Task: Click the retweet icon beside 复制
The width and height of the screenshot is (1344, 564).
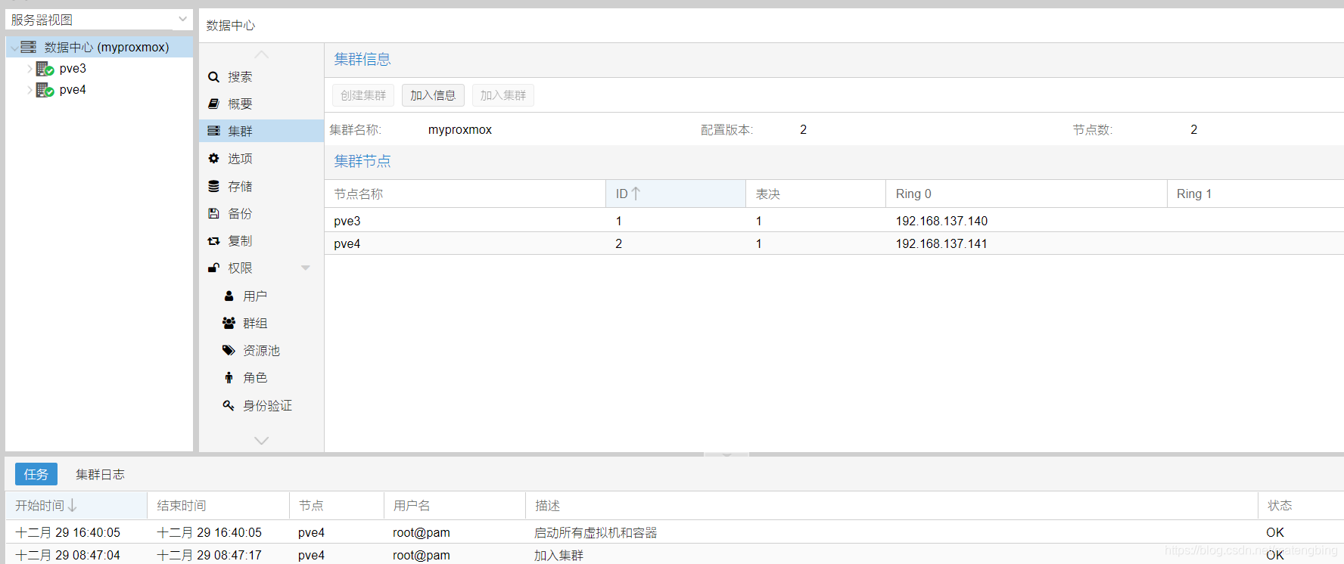Action: click(x=213, y=241)
